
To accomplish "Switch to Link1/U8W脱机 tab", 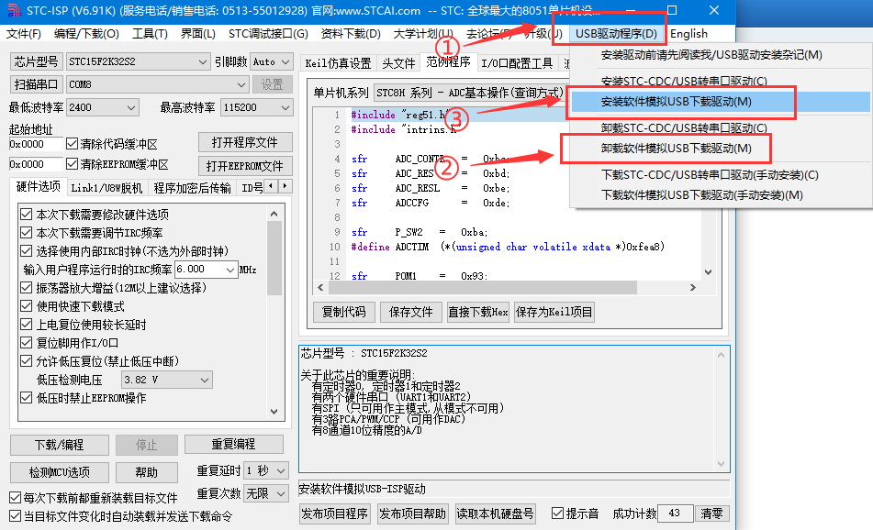I will 106,188.
